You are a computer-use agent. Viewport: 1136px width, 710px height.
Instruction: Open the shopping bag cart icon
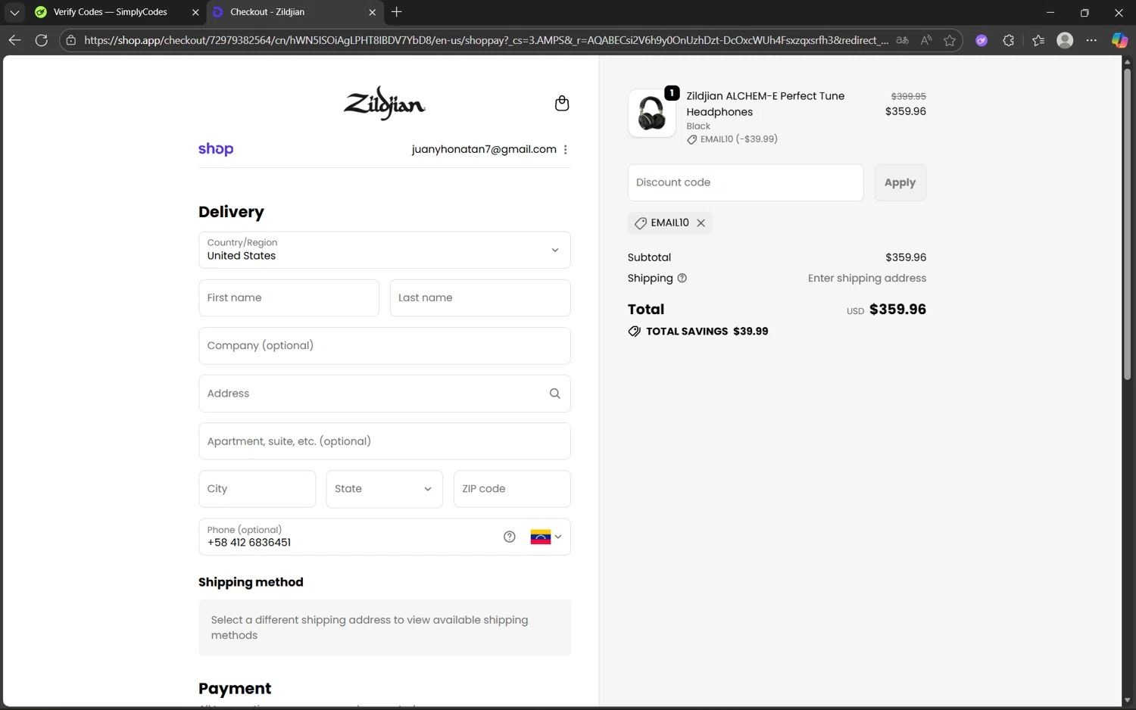pyautogui.click(x=561, y=103)
